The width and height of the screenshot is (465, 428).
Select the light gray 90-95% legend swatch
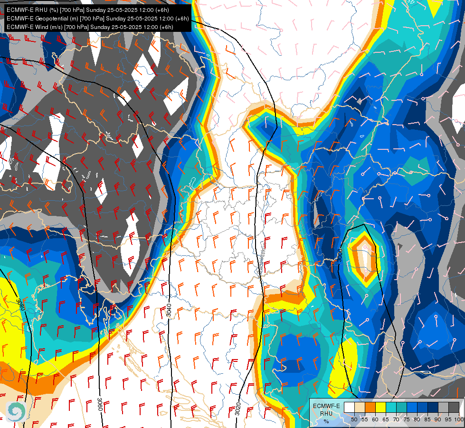tap(443, 408)
